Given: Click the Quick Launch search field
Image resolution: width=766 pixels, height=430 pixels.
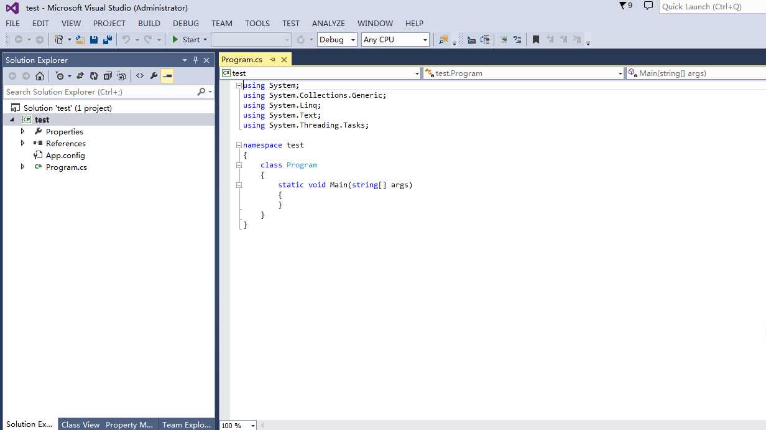Looking at the screenshot, I should point(712,6).
